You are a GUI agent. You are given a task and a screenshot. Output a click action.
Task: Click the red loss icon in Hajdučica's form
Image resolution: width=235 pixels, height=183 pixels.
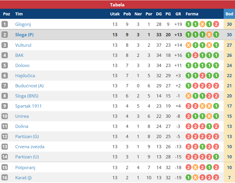(x=202, y=76)
